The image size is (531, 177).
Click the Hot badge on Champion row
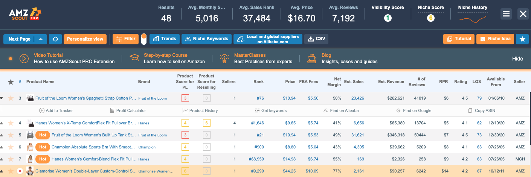click(x=43, y=147)
